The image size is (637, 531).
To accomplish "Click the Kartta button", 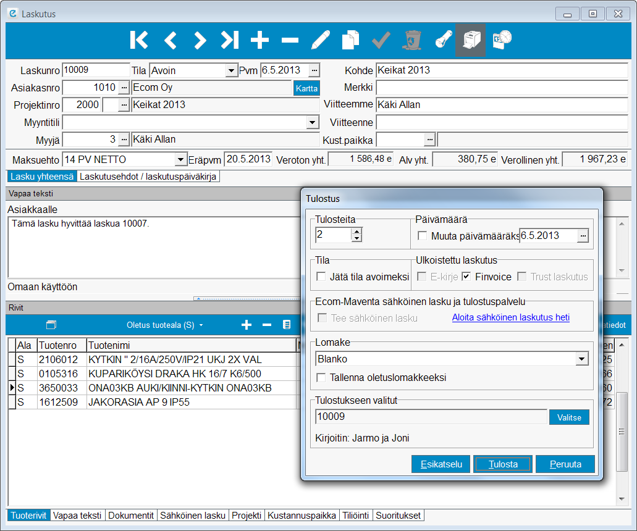I will 306,88.
